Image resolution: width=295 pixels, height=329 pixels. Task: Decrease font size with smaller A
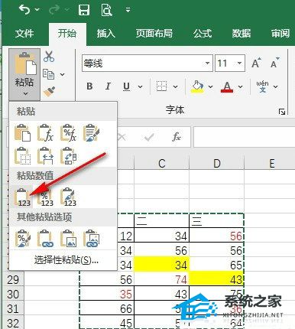click(x=275, y=63)
